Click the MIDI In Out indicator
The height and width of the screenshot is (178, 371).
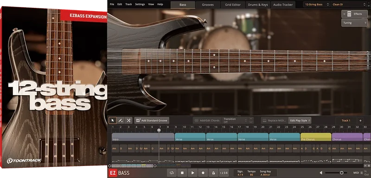tap(366, 173)
